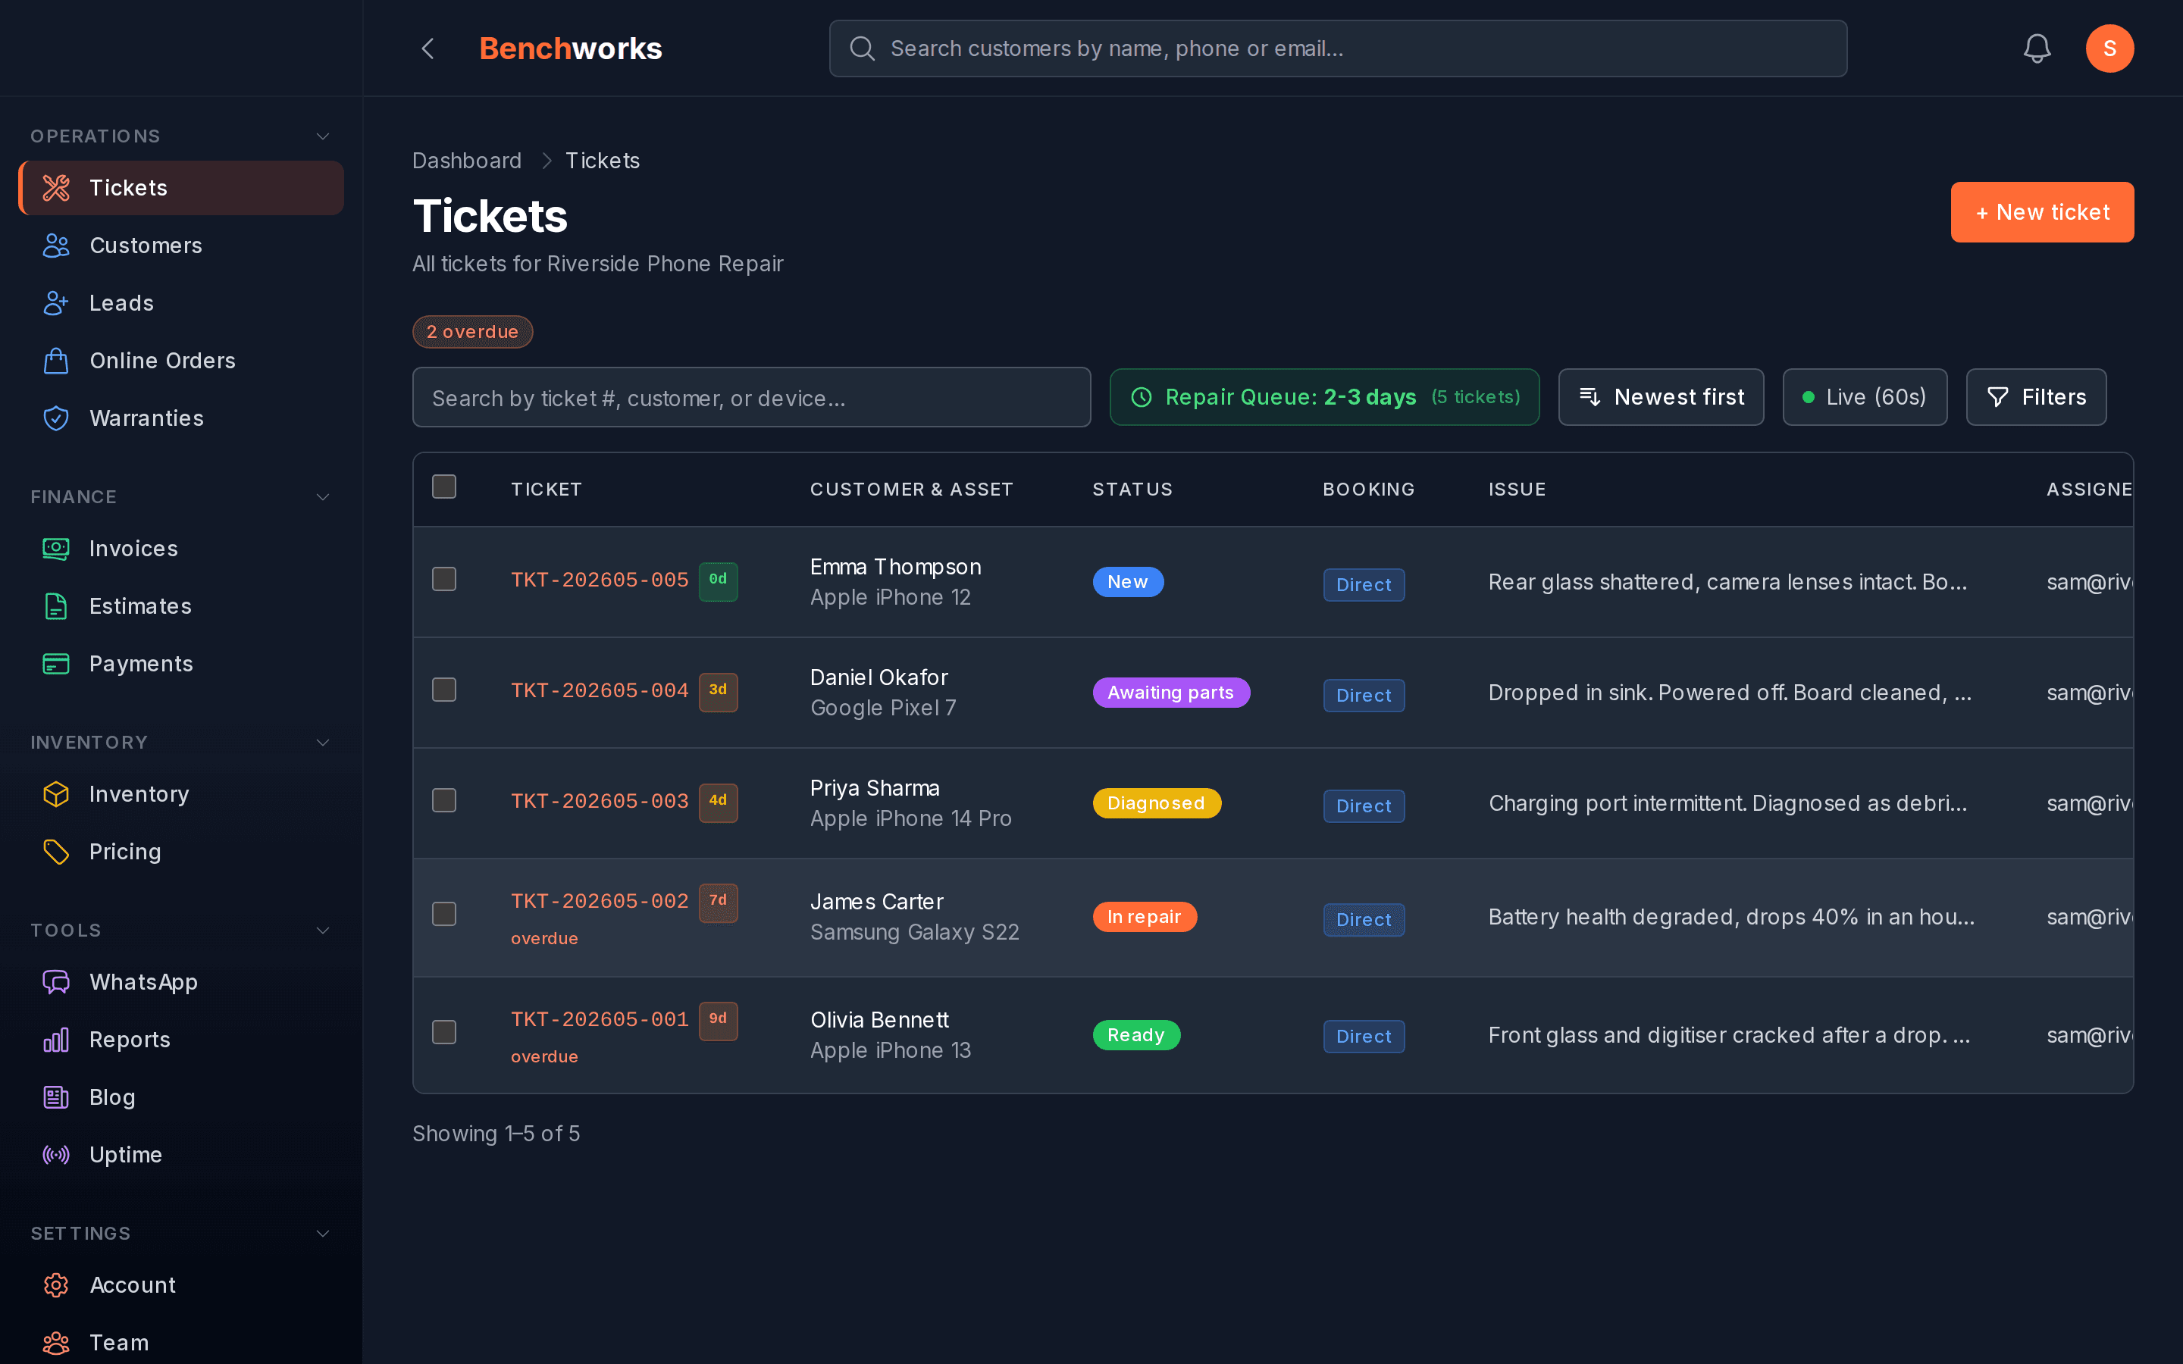The image size is (2183, 1364).
Task: Click the Benchworks logo
Action: [x=570, y=48]
